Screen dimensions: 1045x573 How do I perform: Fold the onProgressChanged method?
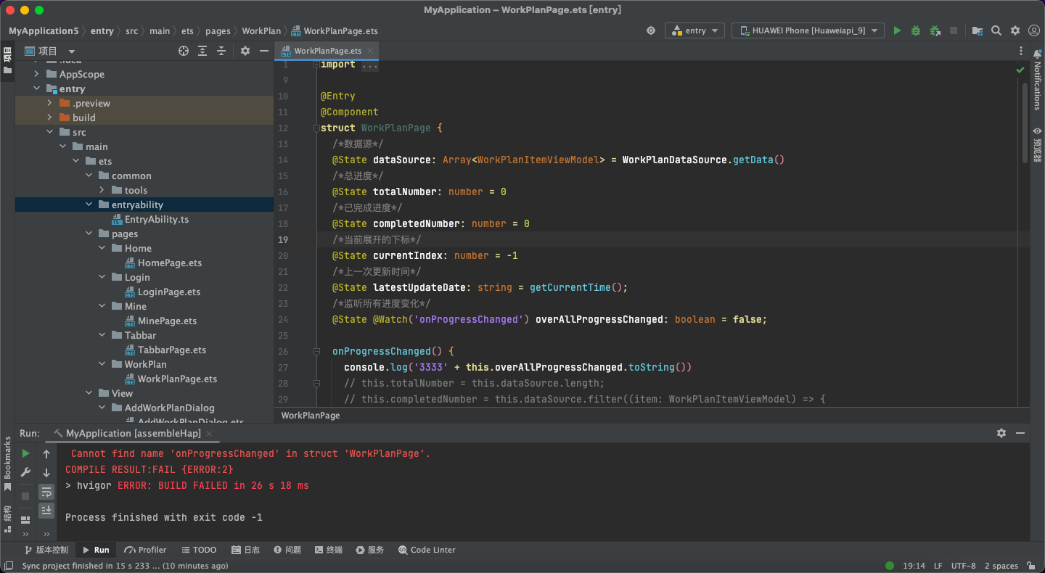coord(316,351)
